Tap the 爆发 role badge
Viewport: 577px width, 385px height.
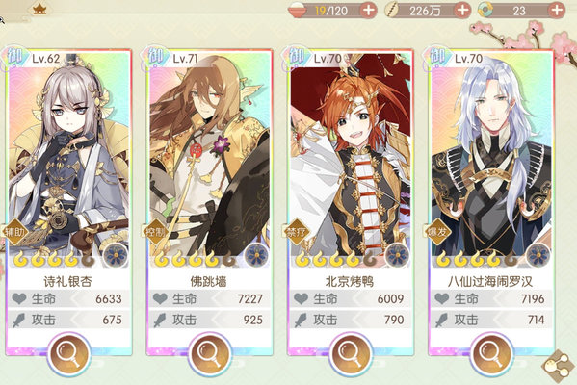click(x=437, y=232)
